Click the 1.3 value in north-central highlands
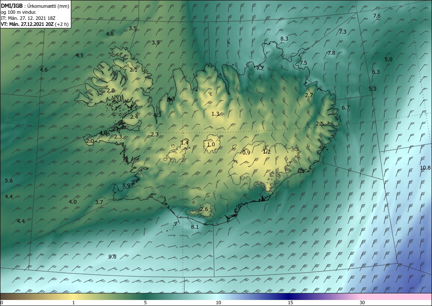Screen dimensions: 432x306 (216, 114)
